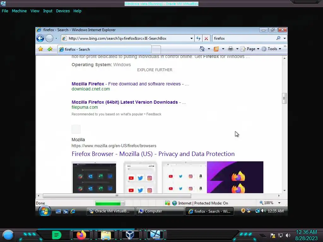Select the 'firefox - Search' tab
Viewport: 323px width, 242px height.
click(x=104, y=49)
